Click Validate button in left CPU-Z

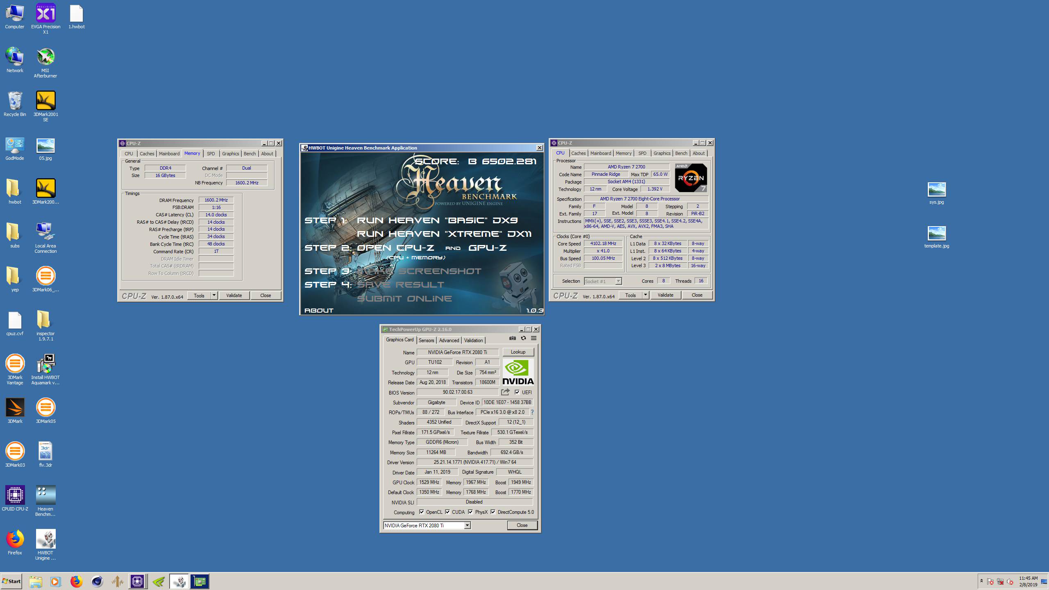[234, 295]
